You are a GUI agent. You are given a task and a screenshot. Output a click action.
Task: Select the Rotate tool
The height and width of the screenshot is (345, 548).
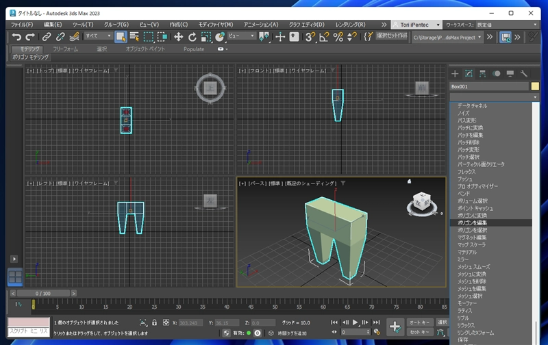pos(192,37)
